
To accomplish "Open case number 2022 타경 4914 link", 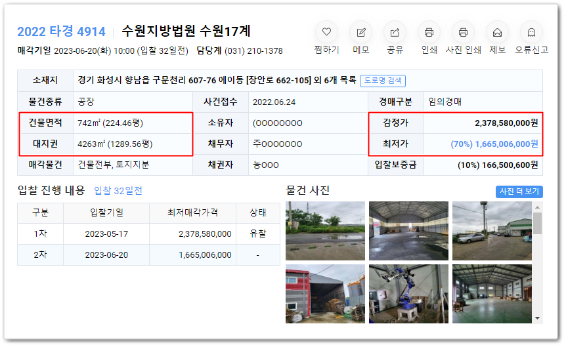I will pyautogui.click(x=61, y=31).
